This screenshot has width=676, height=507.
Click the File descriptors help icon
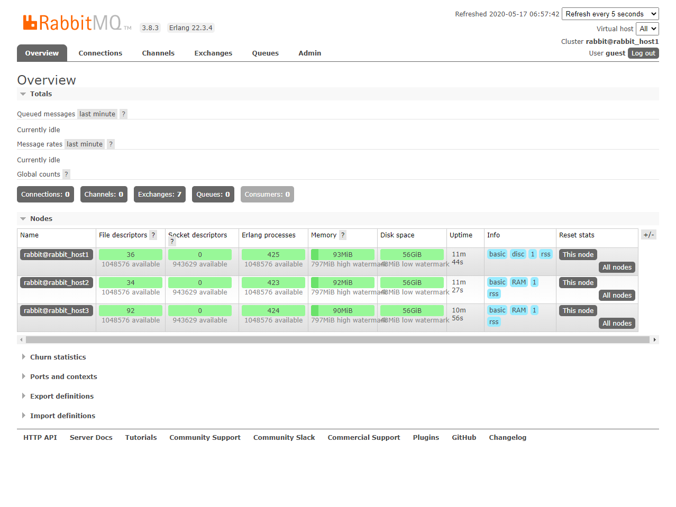[153, 235]
